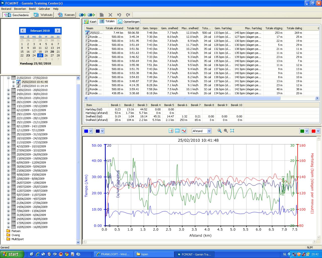
Task: Switch to the Kaart tab
Action: coord(91,22)
